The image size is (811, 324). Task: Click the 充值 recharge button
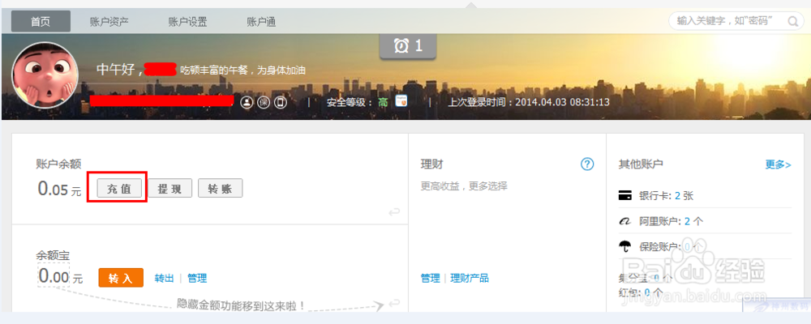(119, 189)
